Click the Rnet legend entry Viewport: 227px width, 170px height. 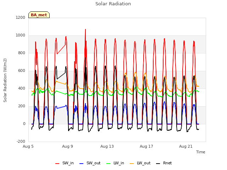pos(164,163)
